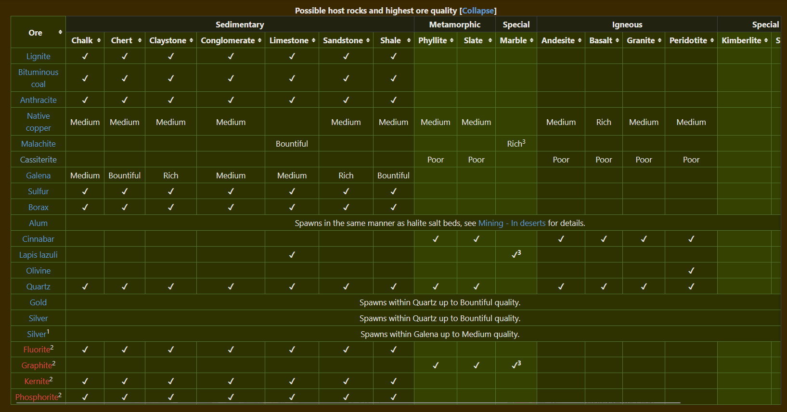This screenshot has height=412, width=787.
Task: Sort by Peridotite column arrow icon
Action: 712,40
